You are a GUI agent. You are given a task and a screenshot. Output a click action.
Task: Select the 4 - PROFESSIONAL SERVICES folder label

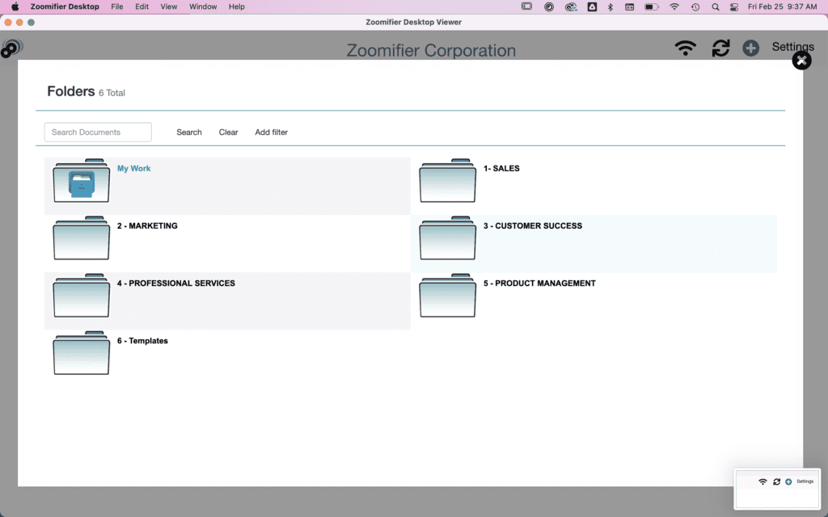pyautogui.click(x=175, y=284)
